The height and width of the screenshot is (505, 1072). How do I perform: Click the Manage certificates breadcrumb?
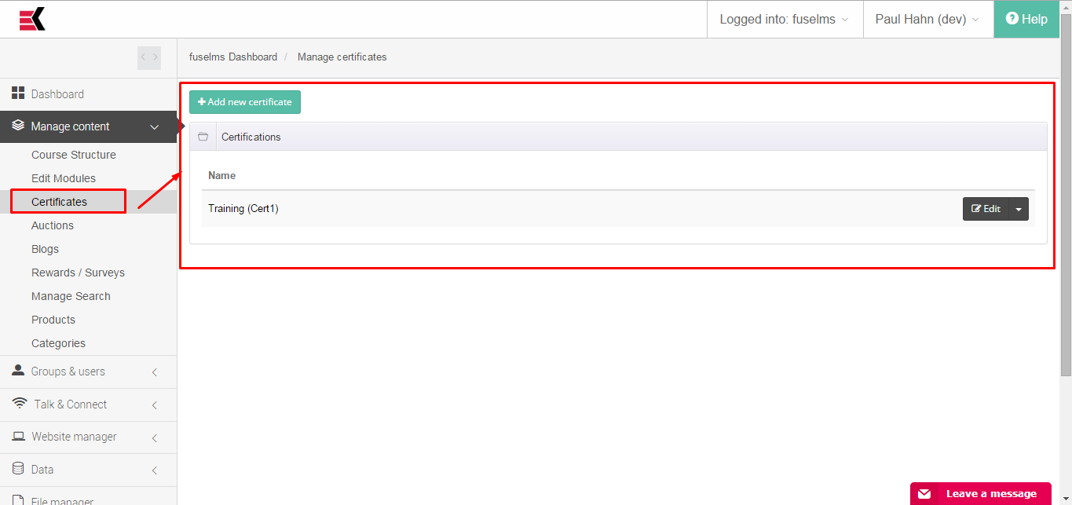click(x=342, y=57)
